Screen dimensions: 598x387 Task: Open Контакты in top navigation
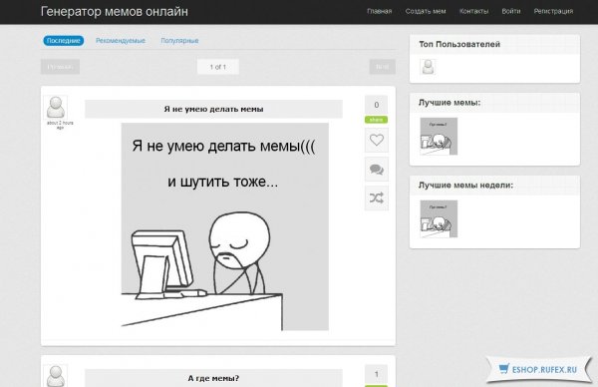click(x=473, y=11)
